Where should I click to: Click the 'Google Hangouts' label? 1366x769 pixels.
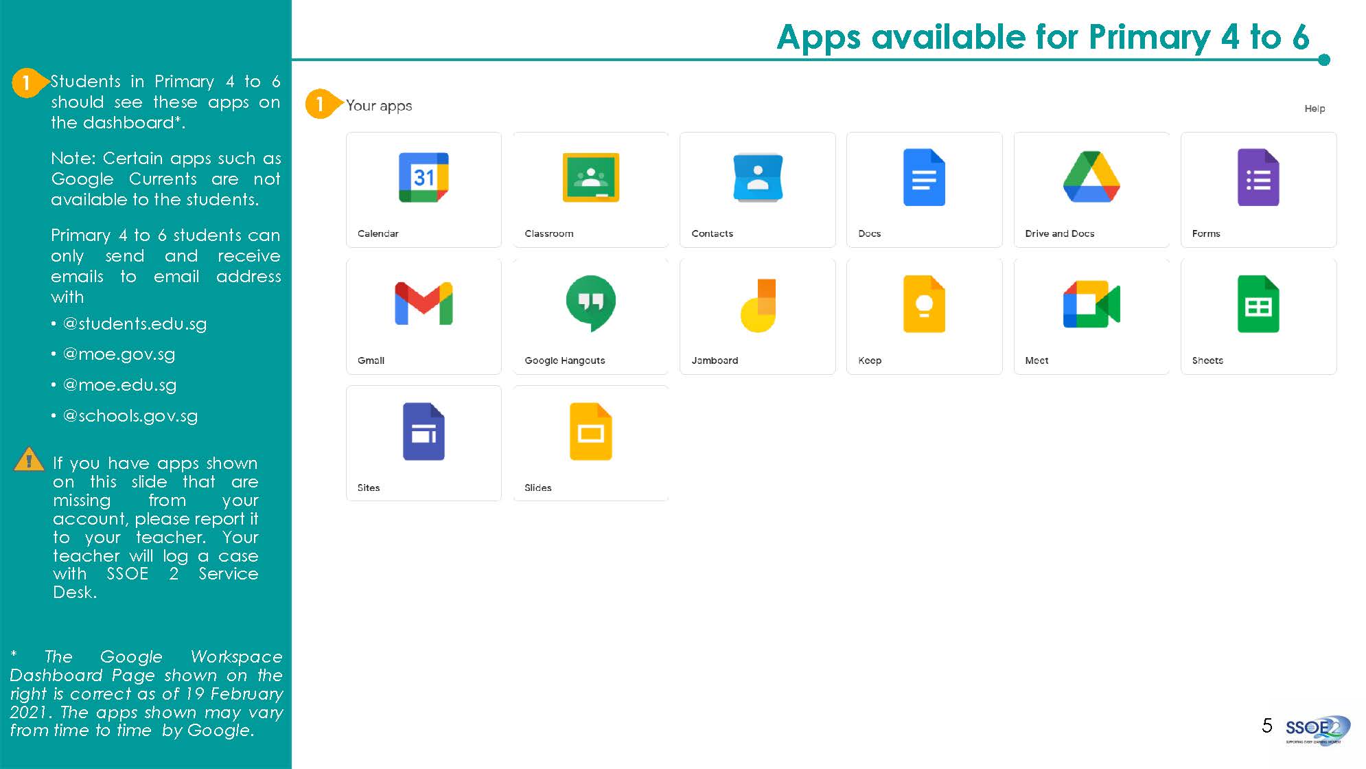(x=564, y=360)
